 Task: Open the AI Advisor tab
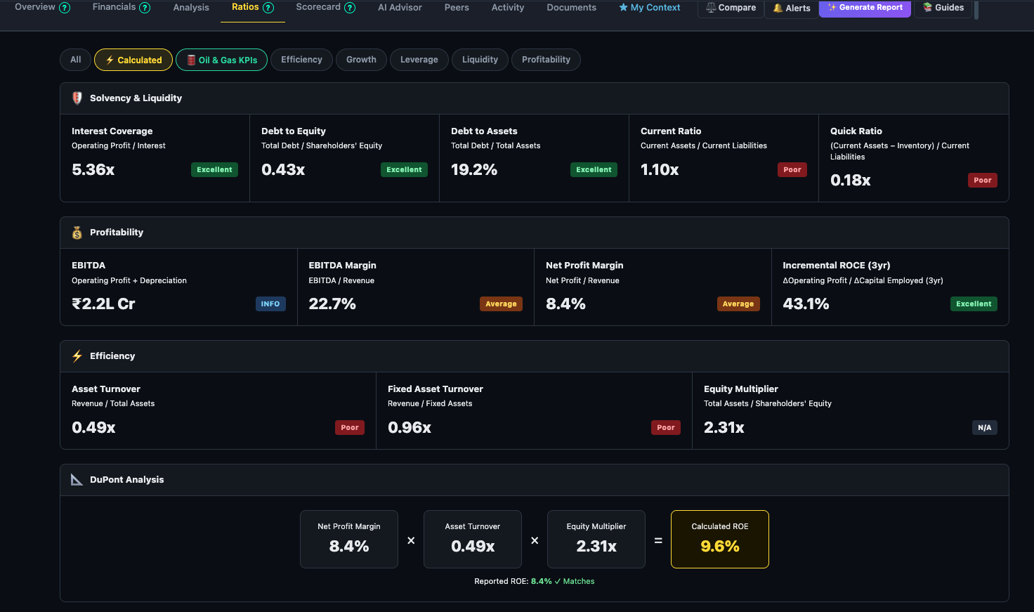400,8
